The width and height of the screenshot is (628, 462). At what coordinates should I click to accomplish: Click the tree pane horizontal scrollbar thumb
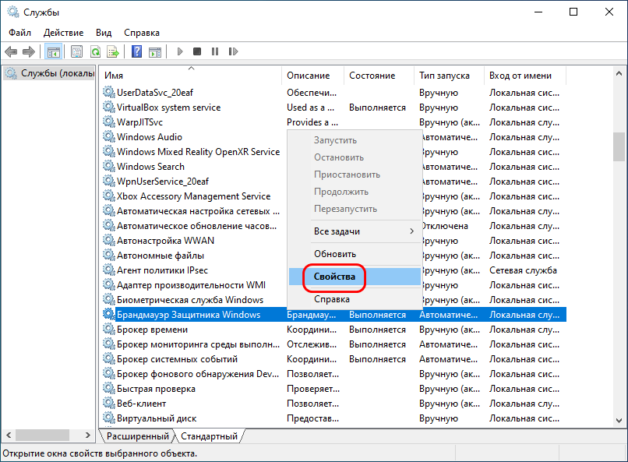pyautogui.click(x=42, y=436)
